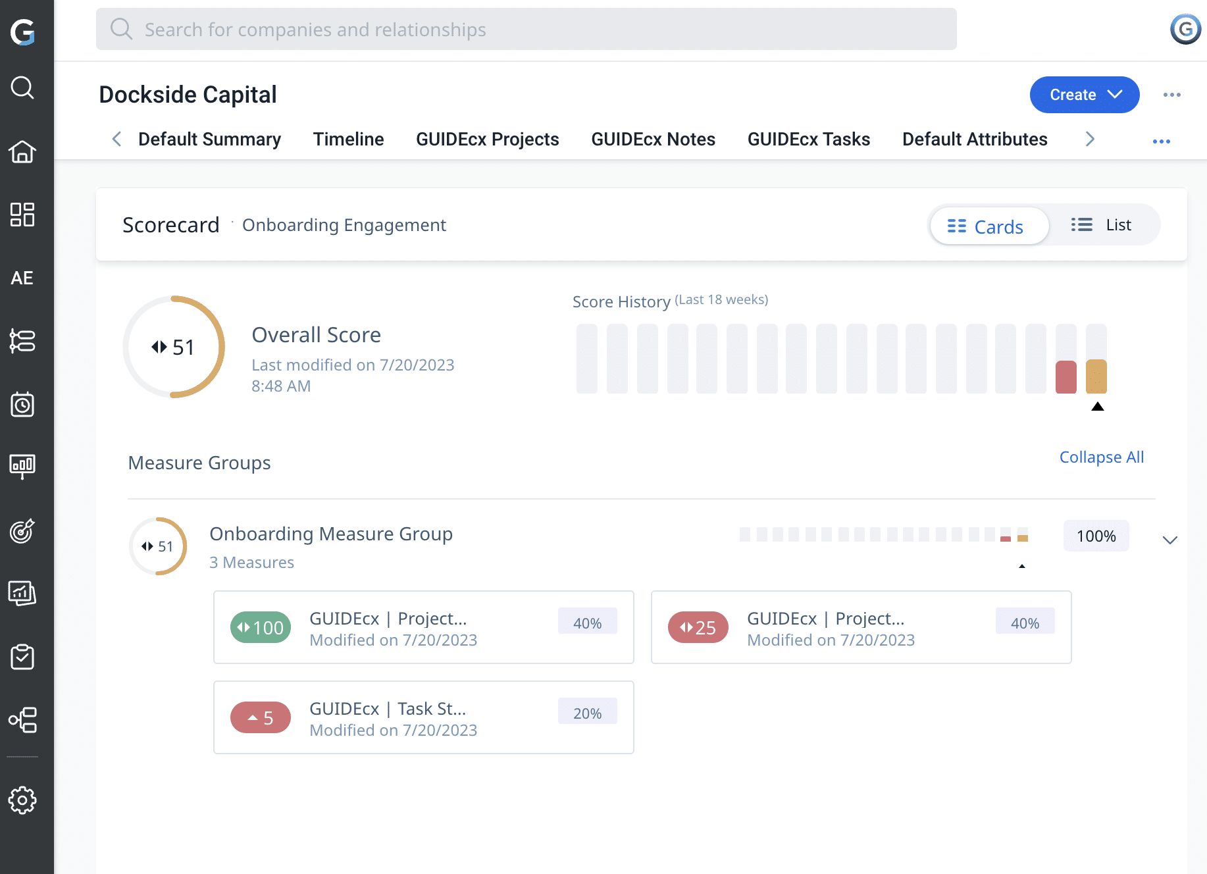Open Settings from the sidebar gear icon

click(22, 800)
